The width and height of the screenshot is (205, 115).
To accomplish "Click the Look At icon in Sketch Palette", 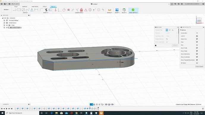I will (x=197, y=36).
